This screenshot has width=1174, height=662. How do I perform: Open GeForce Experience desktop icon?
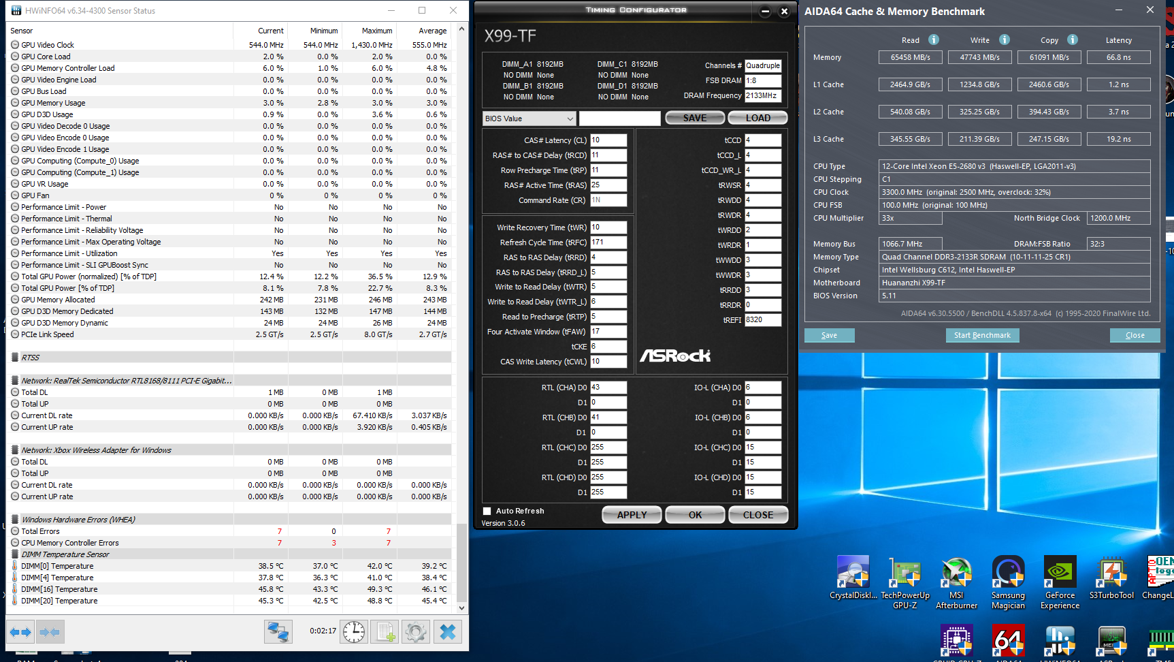click(x=1060, y=582)
